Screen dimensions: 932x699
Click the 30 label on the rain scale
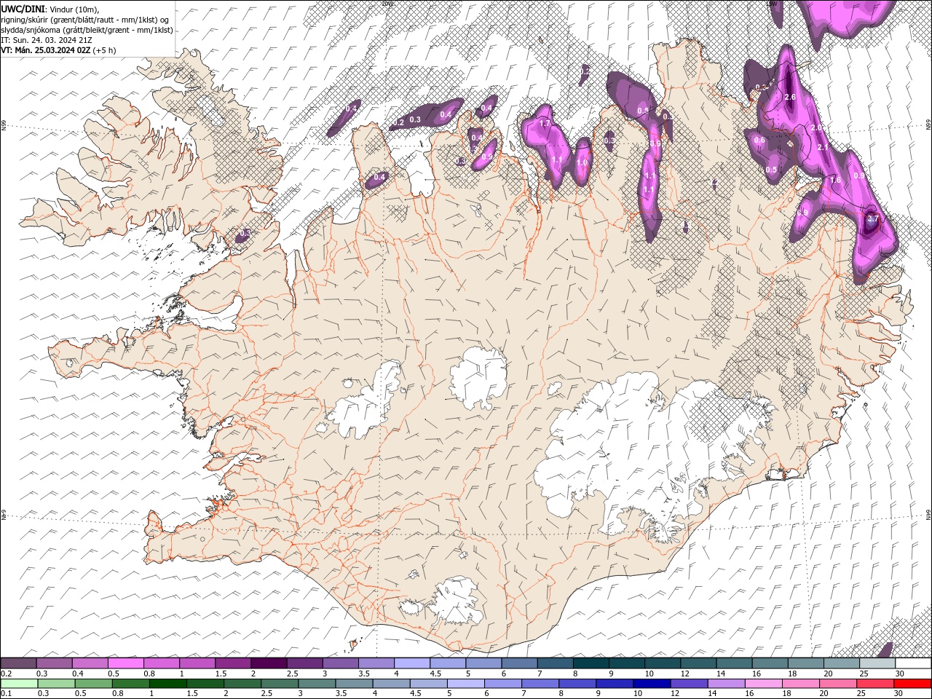pyautogui.click(x=899, y=694)
